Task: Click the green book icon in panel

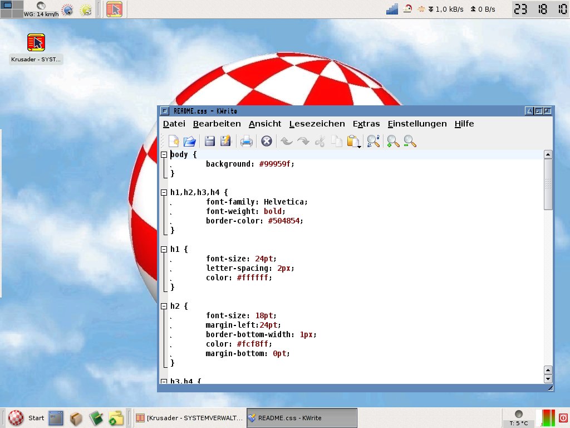Action: pyautogui.click(x=96, y=418)
